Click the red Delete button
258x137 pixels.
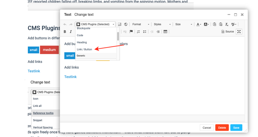click(x=222, y=128)
